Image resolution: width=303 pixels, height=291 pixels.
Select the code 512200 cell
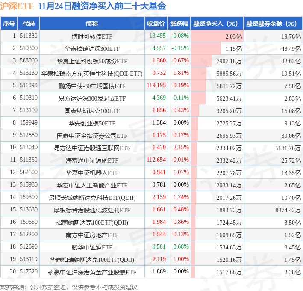click(29, 234)
